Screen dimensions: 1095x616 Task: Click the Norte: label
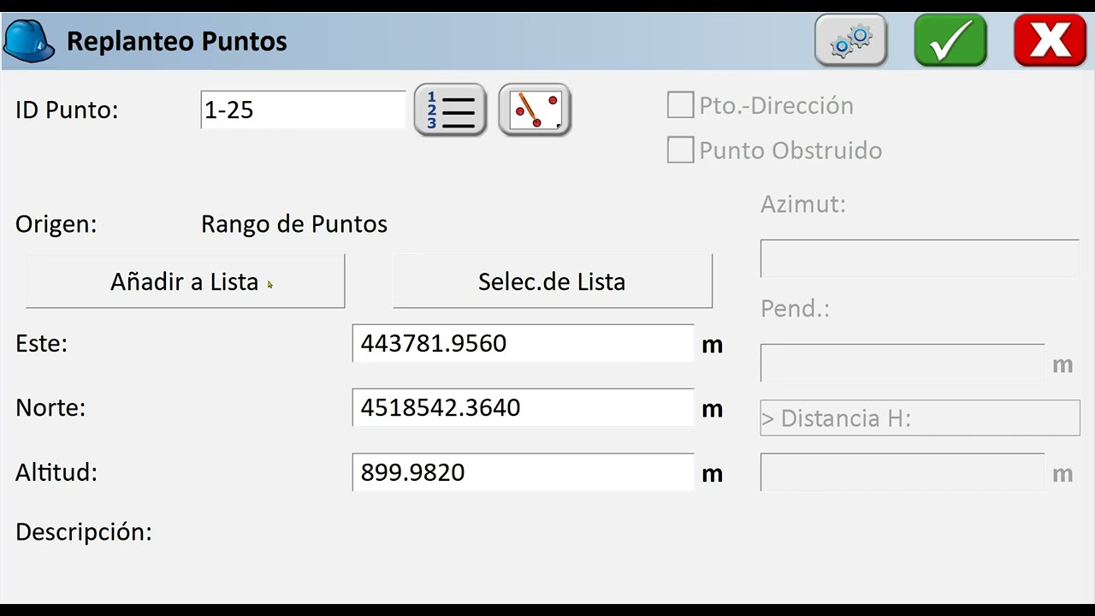click(x=50, y=407)
